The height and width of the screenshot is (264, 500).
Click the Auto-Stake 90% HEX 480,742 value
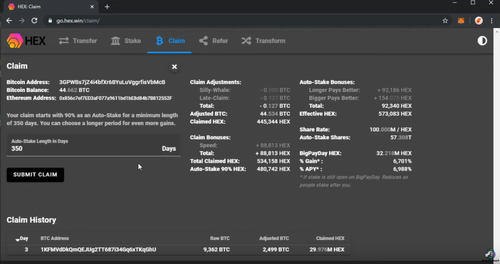[273, 169]
